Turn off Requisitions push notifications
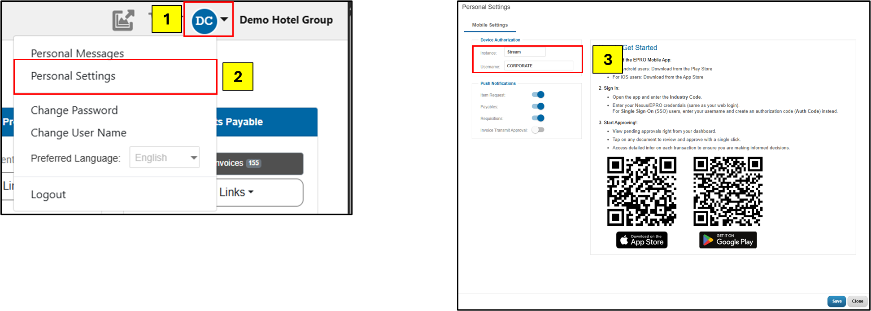Image resolution: width=871 pixels, height=311 pixels. point(538,118)
